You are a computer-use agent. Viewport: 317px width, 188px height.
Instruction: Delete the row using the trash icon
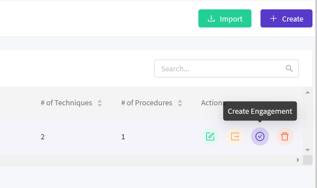click(x=284, y=137)
